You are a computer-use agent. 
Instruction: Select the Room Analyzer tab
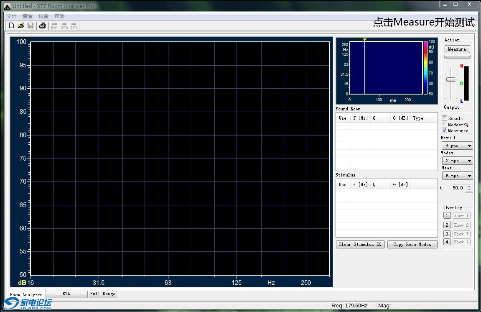[x=26, y=294]
